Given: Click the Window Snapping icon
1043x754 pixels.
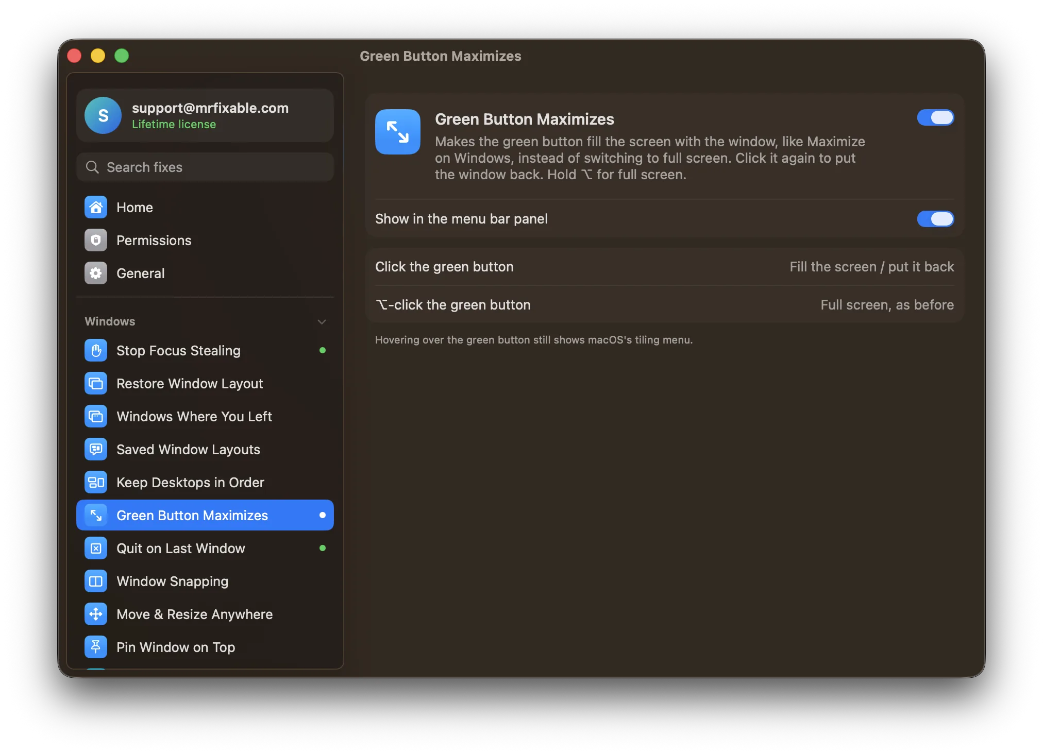Looking at the screenshot, I should 96,581.
